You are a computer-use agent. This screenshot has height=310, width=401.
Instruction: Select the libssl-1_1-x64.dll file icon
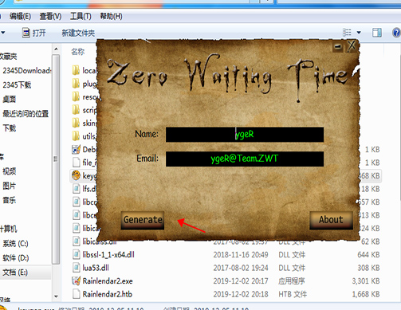click(76, 254)
